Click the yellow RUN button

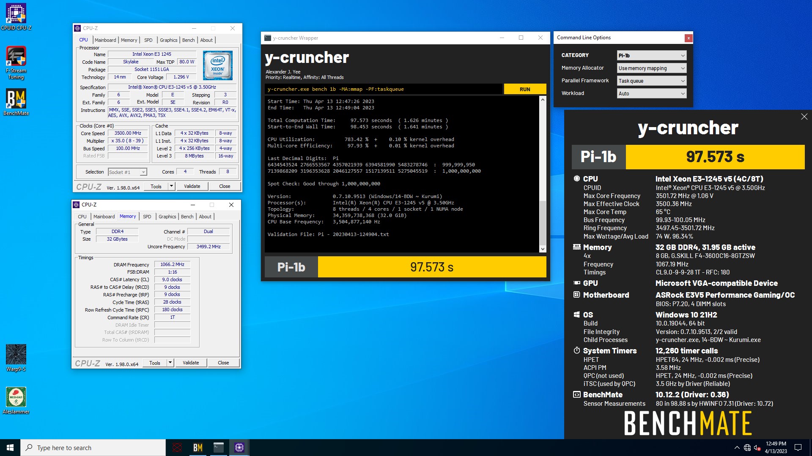tap(525, 89)
